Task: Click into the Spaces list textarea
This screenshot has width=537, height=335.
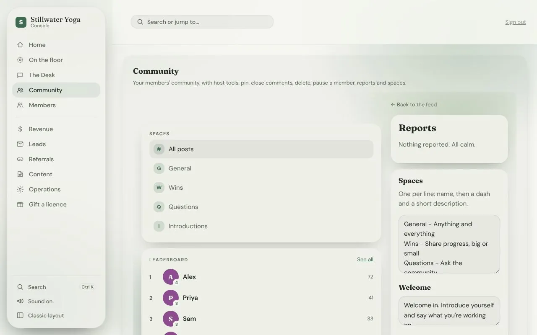Action: tap(449, 244)
